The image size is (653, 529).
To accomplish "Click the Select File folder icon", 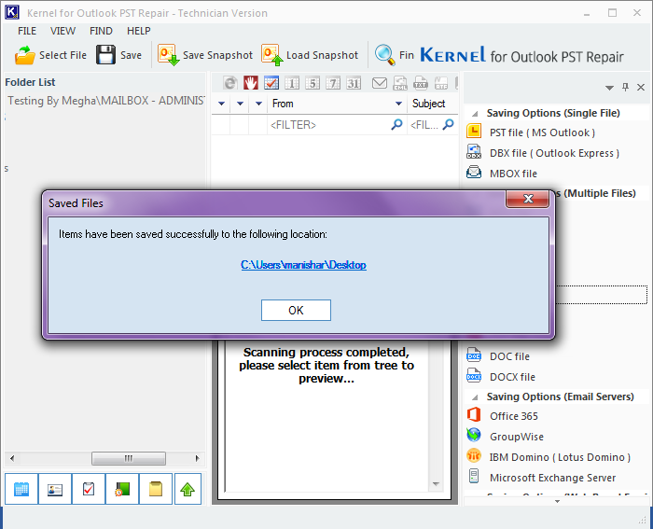I will (24, 55).
